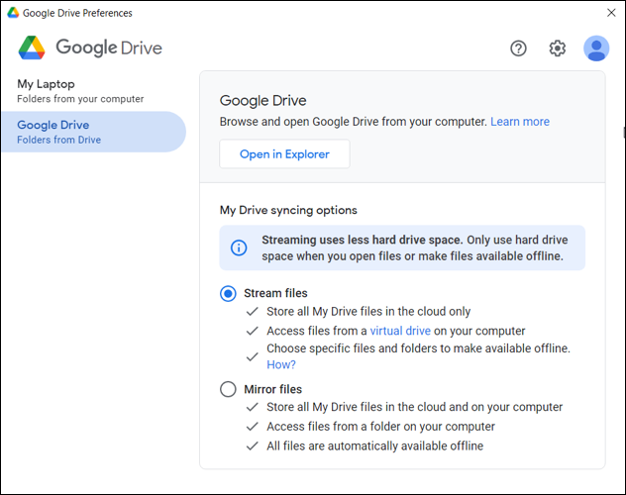
Task: Click 'Access files from a folder on your computer'
Action: (x=380, y=427)
